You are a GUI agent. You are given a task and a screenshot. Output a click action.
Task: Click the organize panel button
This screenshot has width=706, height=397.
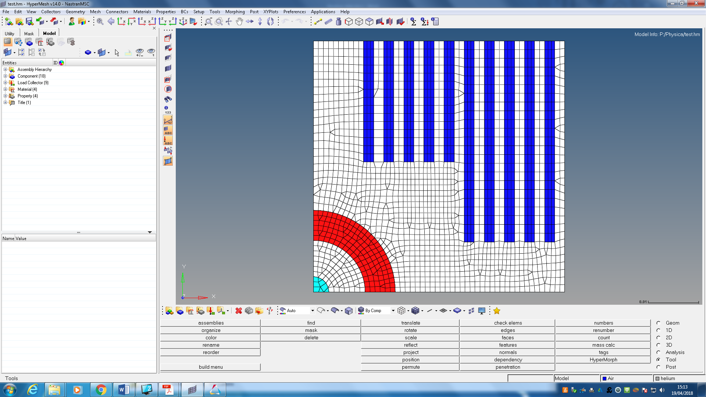(211, 330)
